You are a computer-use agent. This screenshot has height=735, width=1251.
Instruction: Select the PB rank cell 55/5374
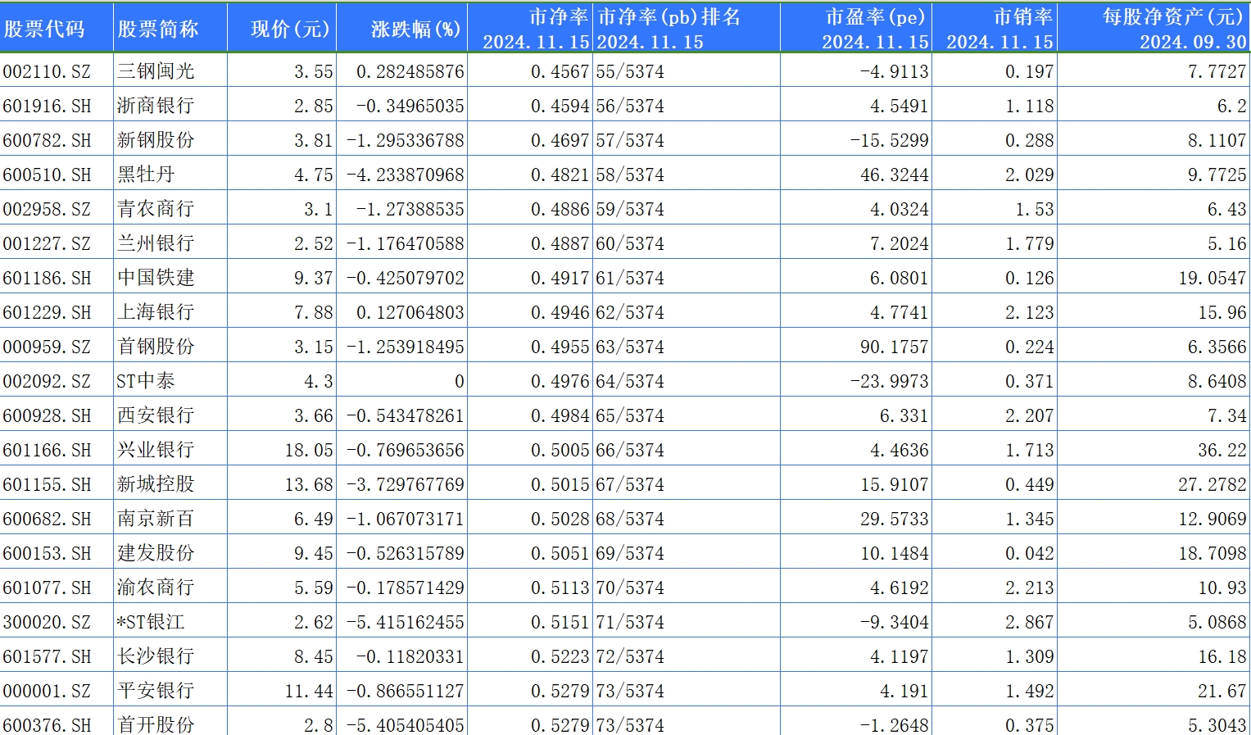(x=630, y=72)
